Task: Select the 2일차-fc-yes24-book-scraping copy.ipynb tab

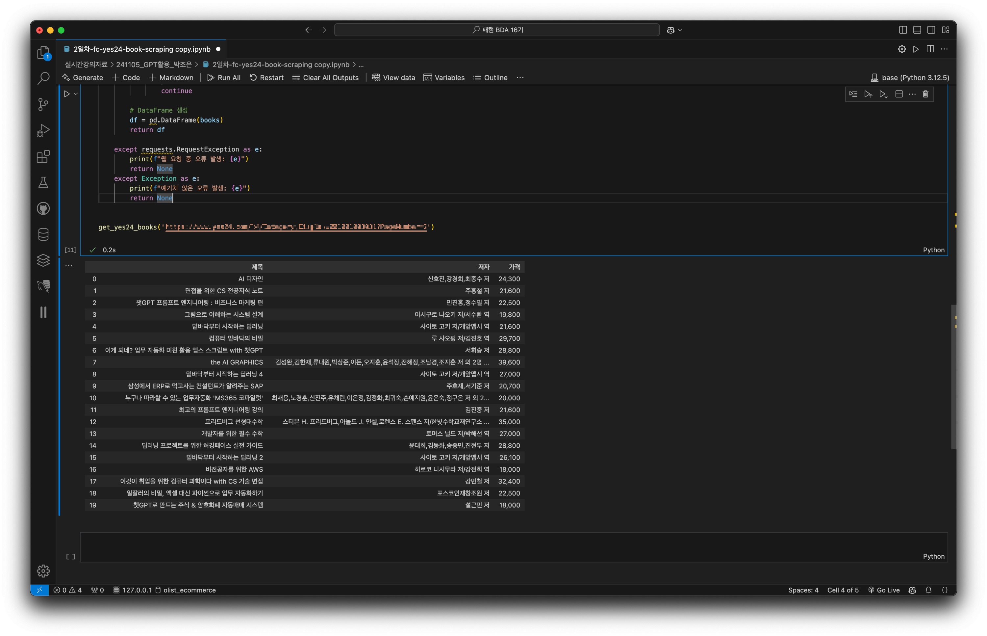Action: [141, 49]
